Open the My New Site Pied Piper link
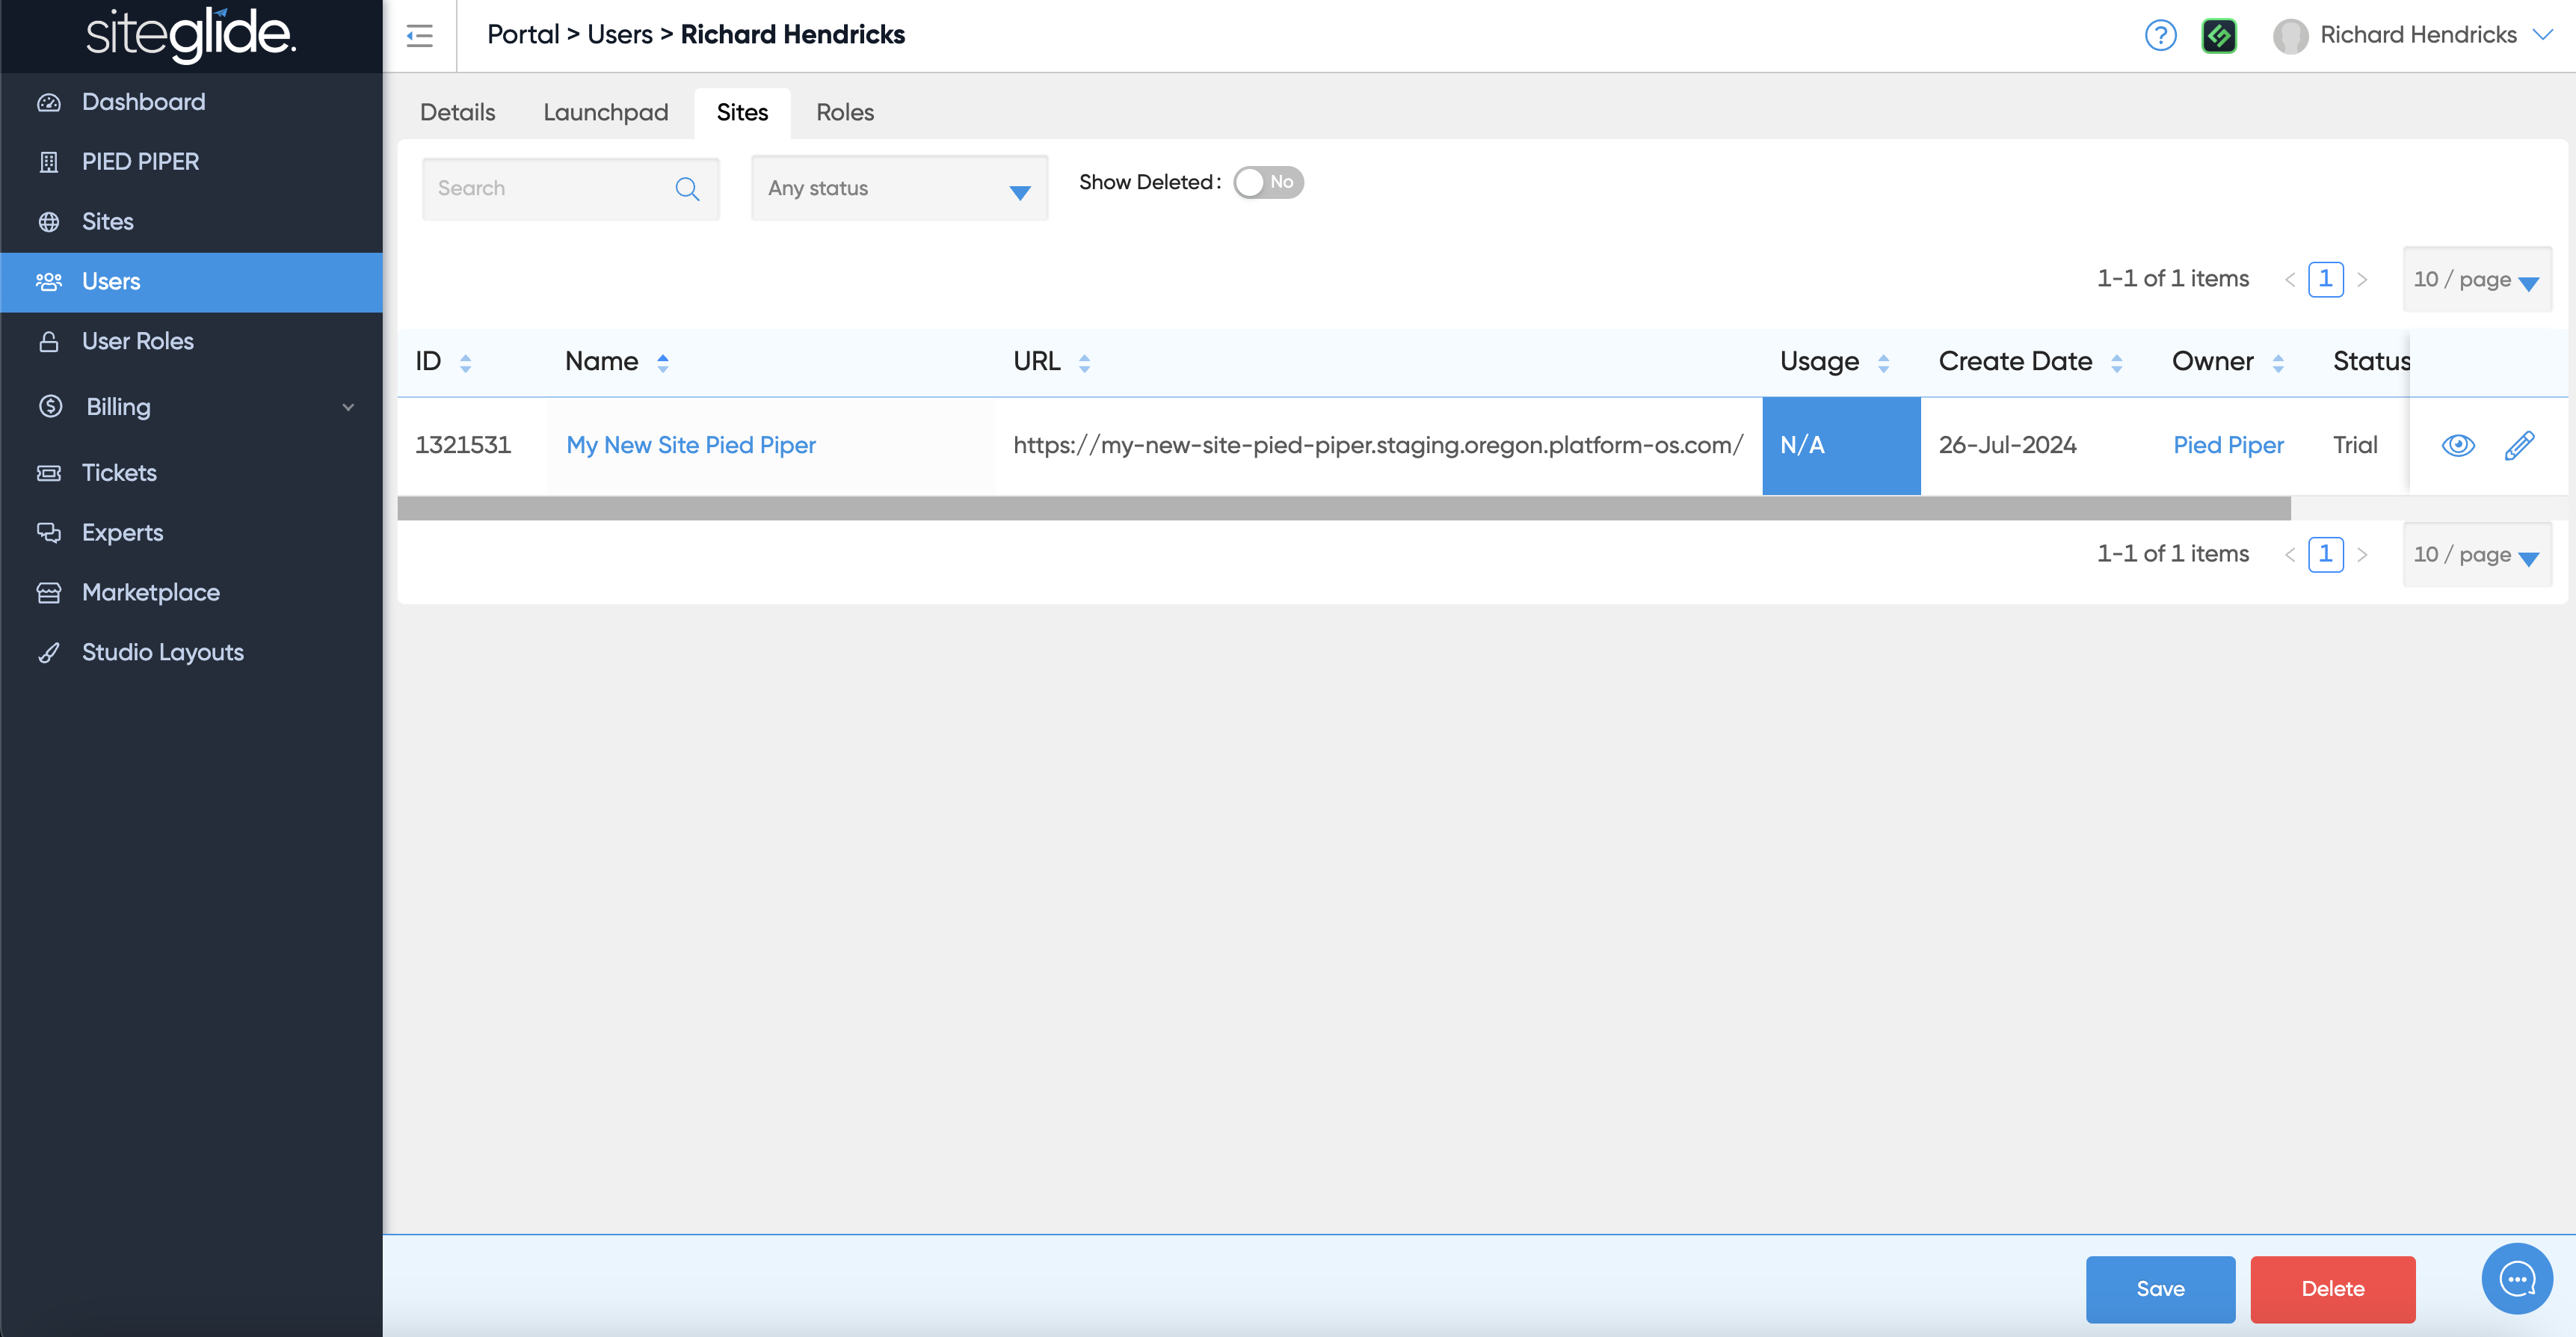The image size is (2576, 1337). (690, 445)
